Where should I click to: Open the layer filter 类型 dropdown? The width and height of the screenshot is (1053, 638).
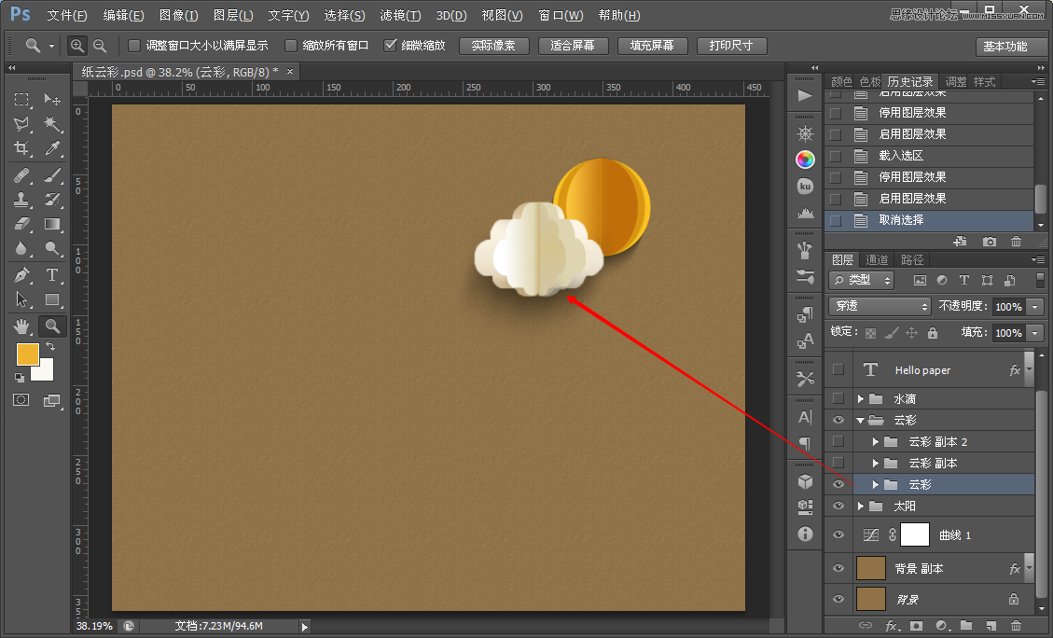coord(862,280)
